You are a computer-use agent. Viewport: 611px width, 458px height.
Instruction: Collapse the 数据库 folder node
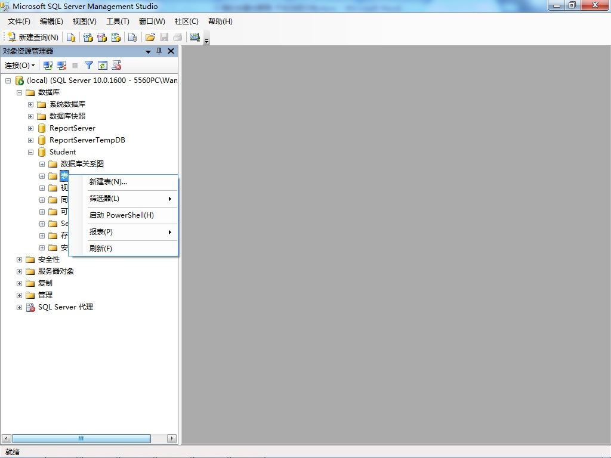click(x=19, y=92)
